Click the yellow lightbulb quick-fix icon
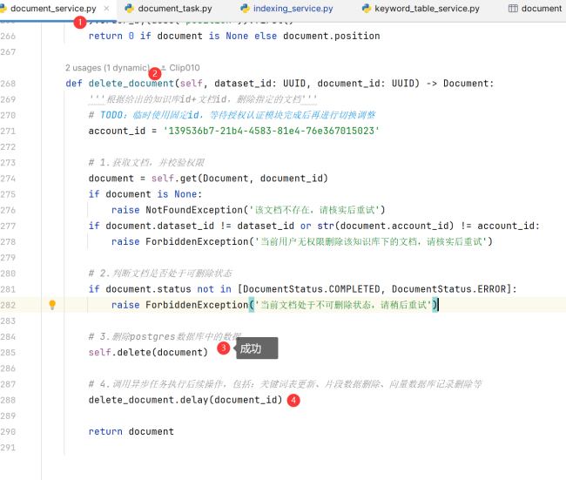This screenshot has height=480, width=566. pos(52,305)
